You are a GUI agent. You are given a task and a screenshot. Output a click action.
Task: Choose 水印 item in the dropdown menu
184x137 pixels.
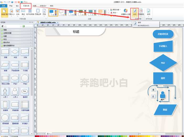pyautogui.click(x=146, y=24)
